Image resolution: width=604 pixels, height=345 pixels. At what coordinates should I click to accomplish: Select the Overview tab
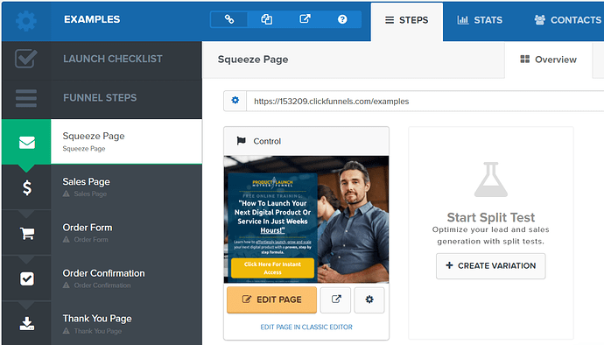click(x=548, y=60)
